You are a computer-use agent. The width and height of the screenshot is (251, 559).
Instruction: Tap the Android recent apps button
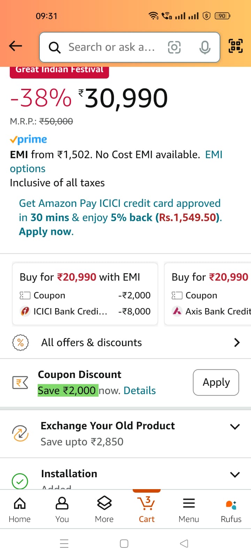click(64, 544)
